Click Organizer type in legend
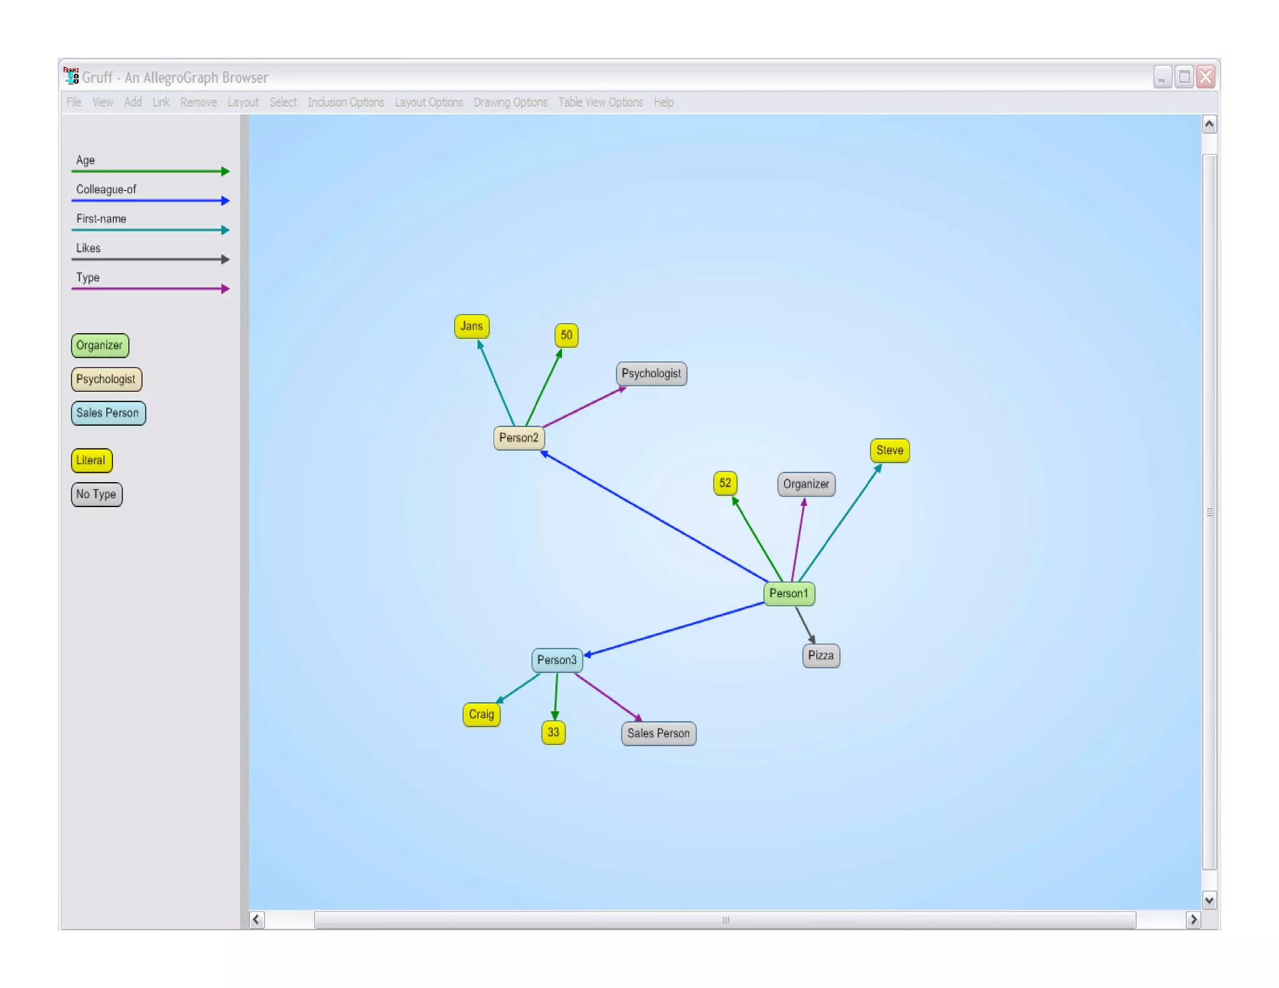 coord(99,345)
